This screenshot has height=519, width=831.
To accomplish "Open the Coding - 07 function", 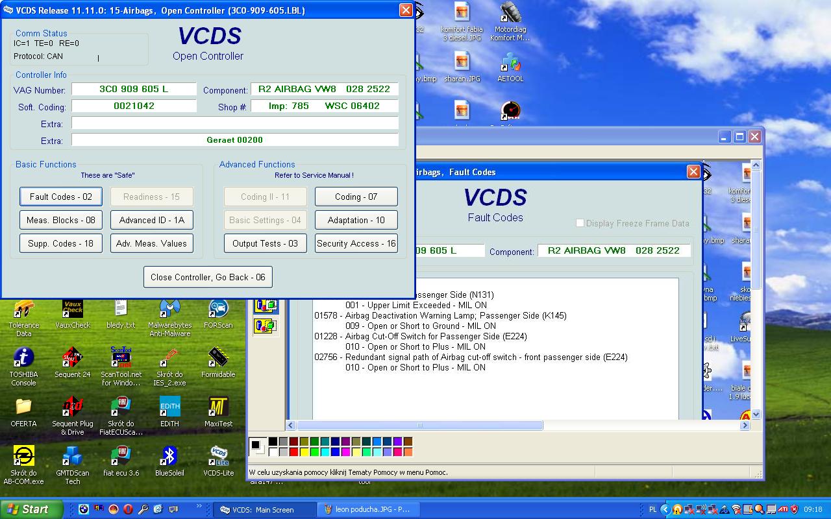I will click(x=356, y=197).
